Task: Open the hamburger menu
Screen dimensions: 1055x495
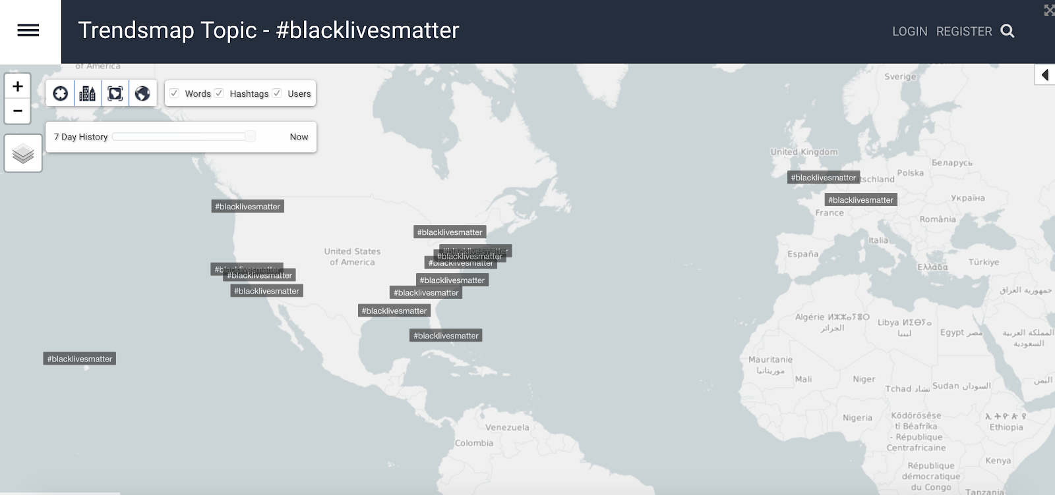Action: point(28,30)
